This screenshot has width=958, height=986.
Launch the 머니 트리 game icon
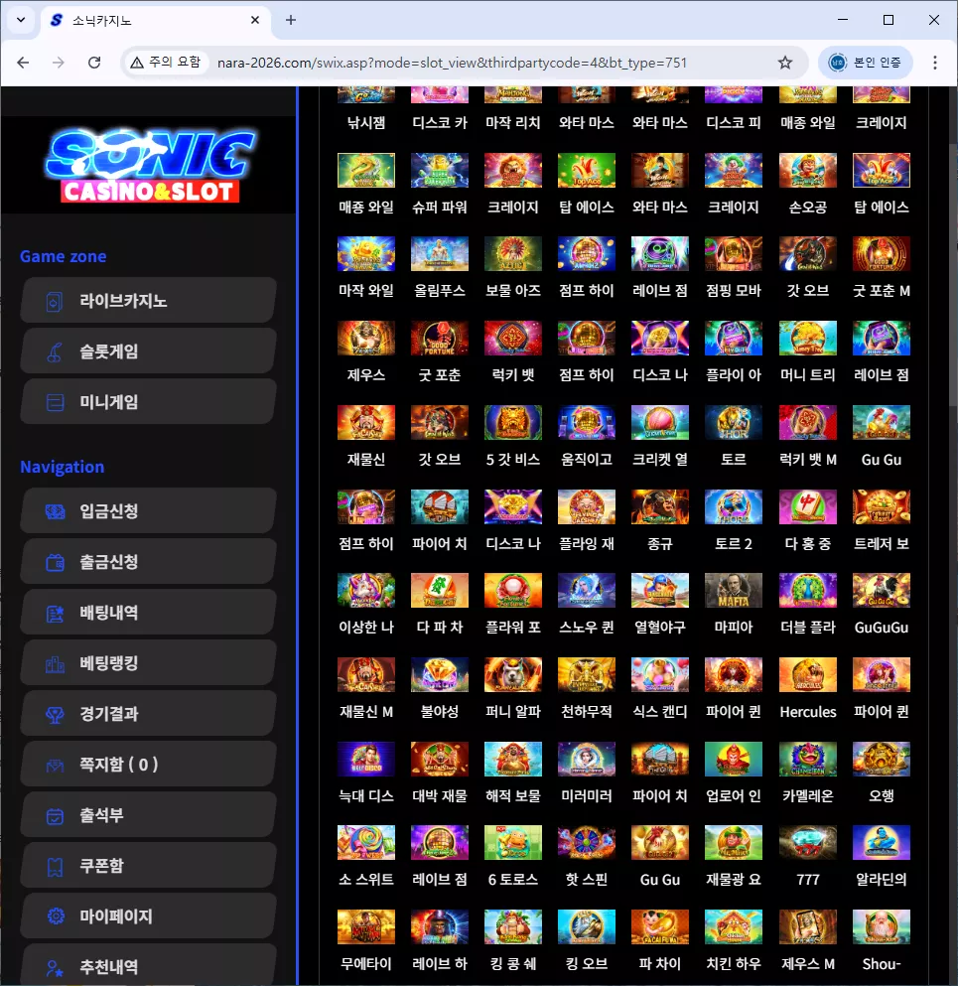click(808, 339)
